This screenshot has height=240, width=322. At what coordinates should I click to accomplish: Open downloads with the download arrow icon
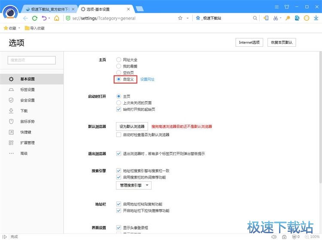pos(316,18)
